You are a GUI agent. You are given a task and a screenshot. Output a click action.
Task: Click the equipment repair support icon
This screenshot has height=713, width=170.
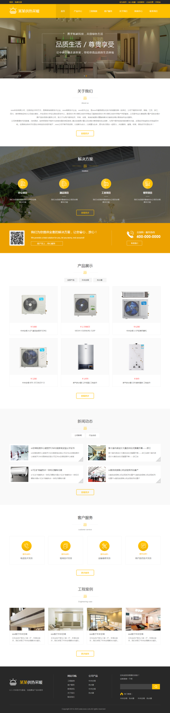[x=105, y=546]
